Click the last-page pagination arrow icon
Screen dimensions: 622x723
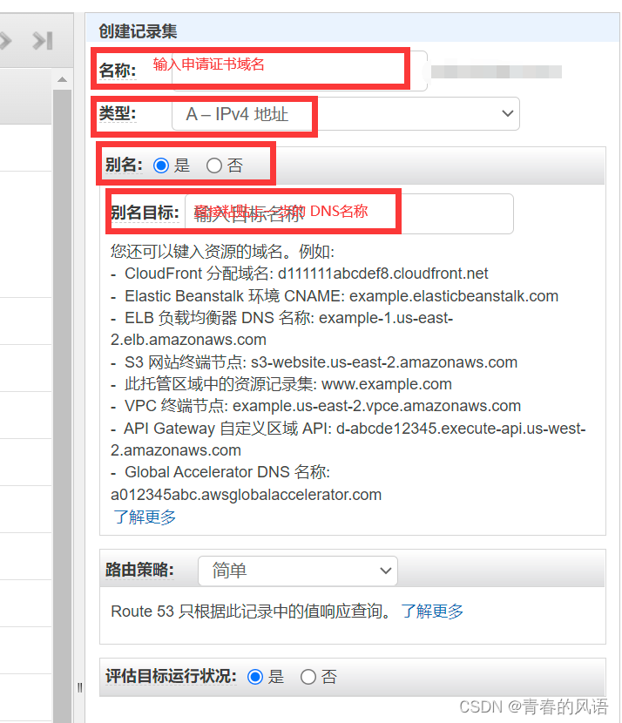[43, 41]
